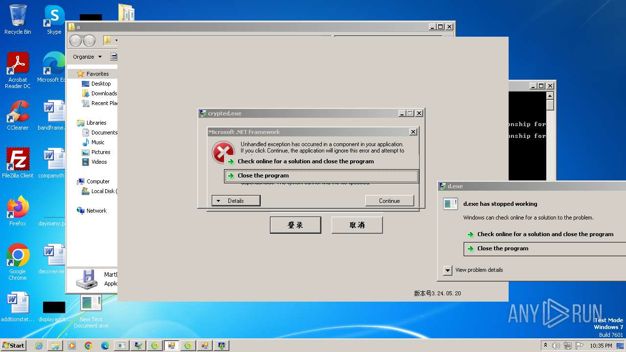
Task: Select Desktop in Explorer favorites
Action: (101, 84)
